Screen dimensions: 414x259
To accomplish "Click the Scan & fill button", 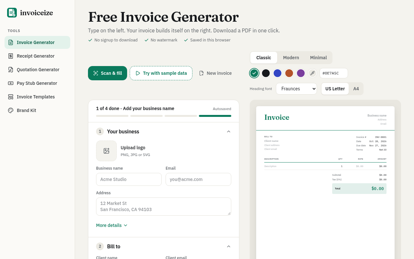I will tap(107, 73).
